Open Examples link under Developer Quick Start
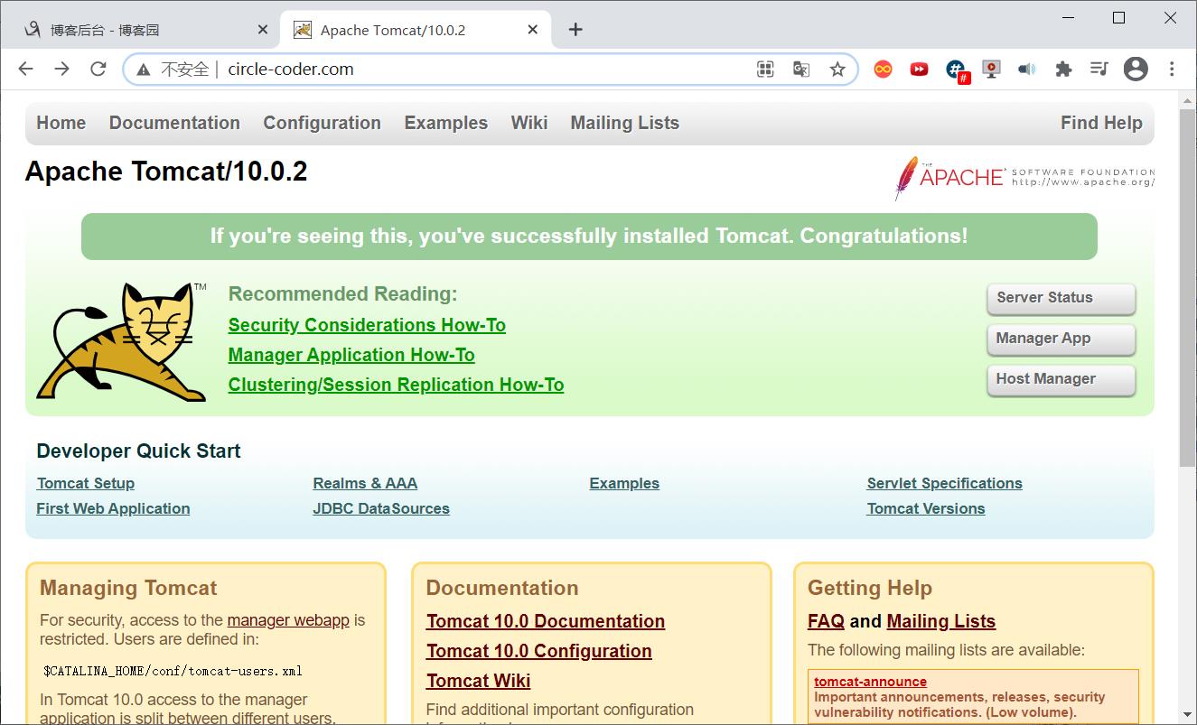Image resolution: width=1197 pixels, height=725 pixels. (x=624, y=483)
